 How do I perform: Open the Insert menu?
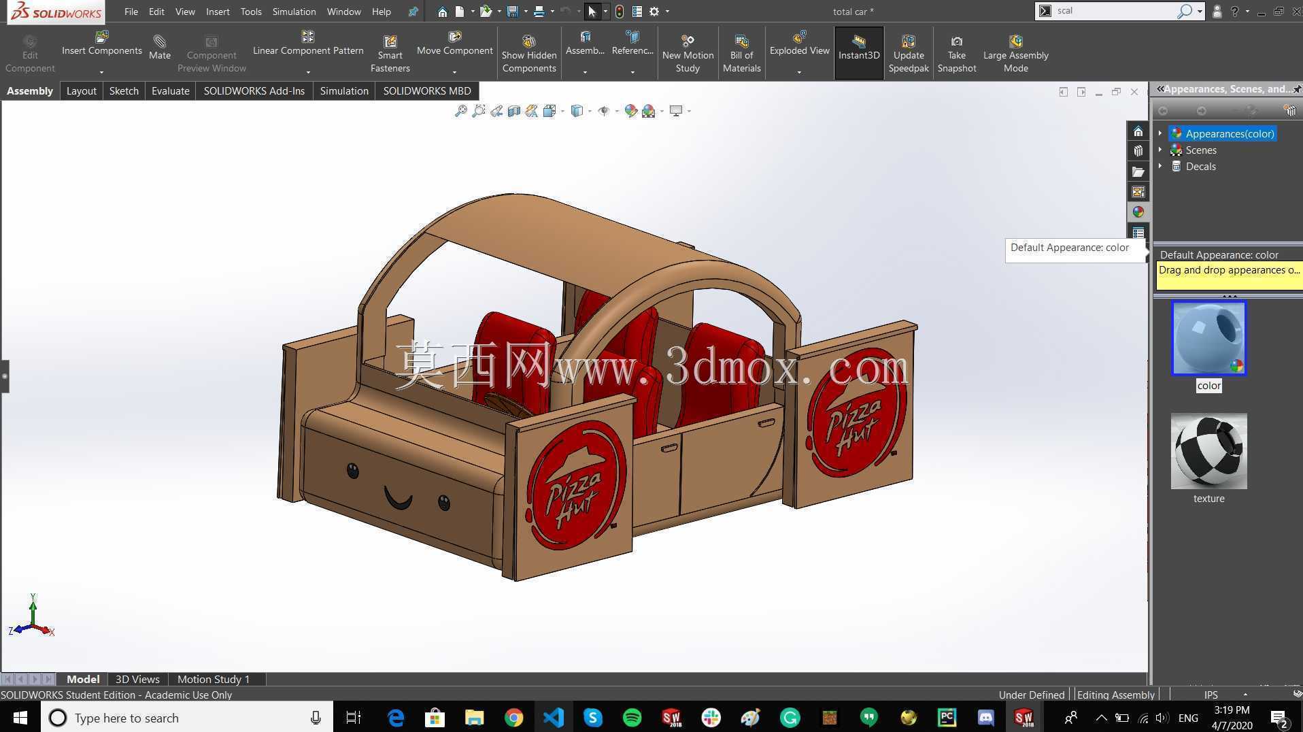click(218, 12)
